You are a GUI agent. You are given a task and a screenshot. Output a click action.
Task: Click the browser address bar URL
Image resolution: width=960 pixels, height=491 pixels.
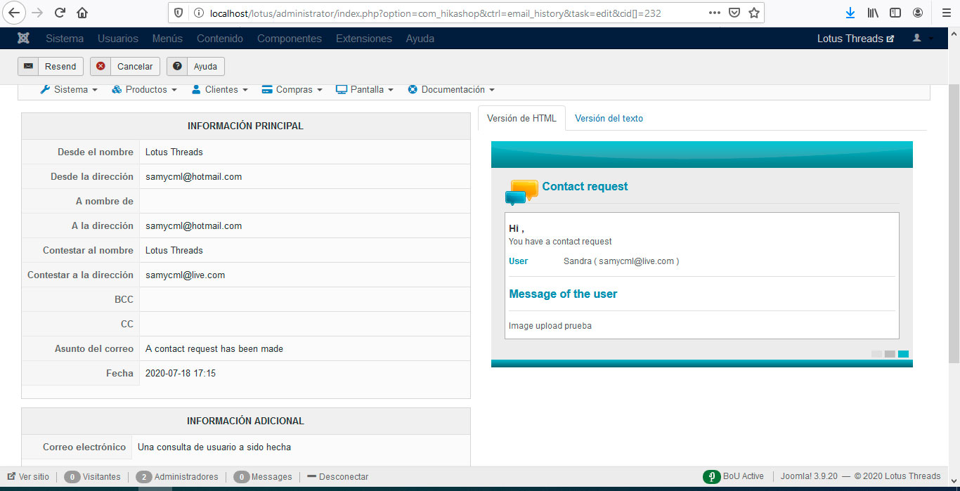pyautogui.click(x=436, y=13)
